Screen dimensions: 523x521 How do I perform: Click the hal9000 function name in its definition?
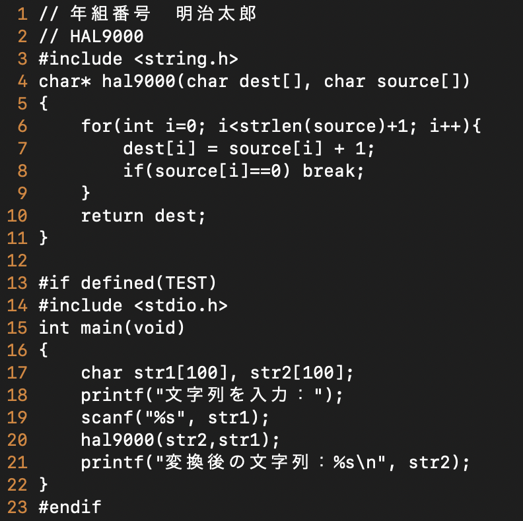click(139, 81)
